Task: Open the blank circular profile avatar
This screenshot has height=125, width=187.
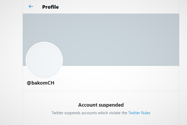Action: [x=44, y=60]
